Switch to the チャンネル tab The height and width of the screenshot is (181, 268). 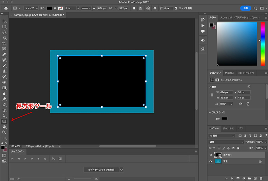pos(229,129)
